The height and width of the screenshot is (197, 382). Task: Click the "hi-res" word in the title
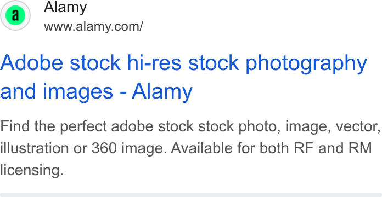[x=154, y=62]
